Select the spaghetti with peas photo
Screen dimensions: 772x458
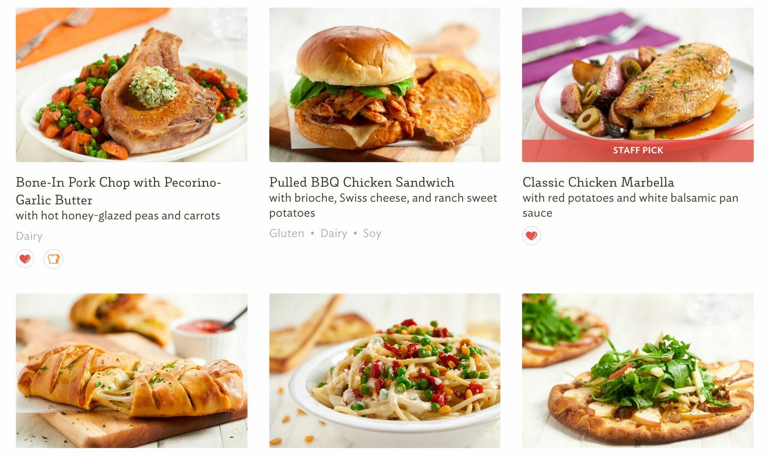pyautogui.click(x=385, y=371)
